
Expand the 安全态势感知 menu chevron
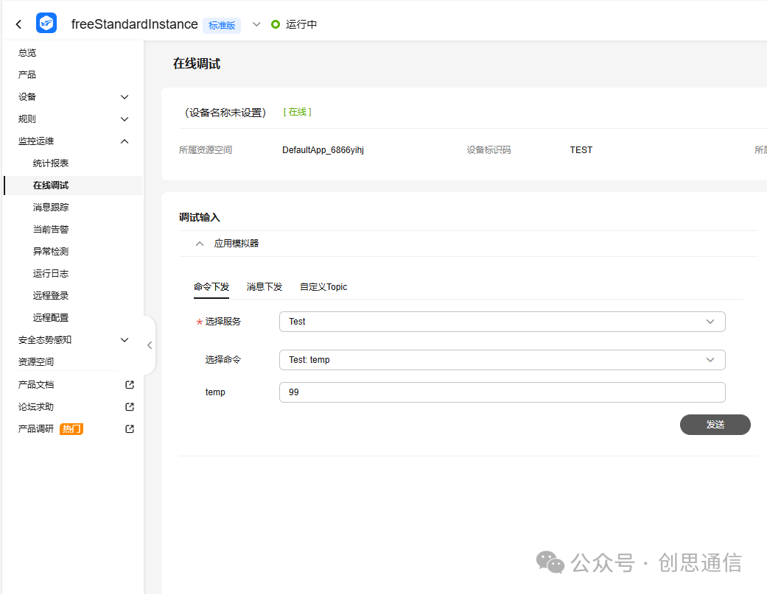click(125, 339)
